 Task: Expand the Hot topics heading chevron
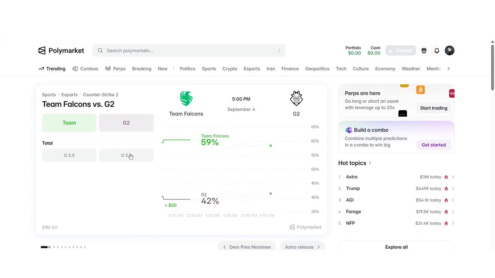click(x=370, y=163)
